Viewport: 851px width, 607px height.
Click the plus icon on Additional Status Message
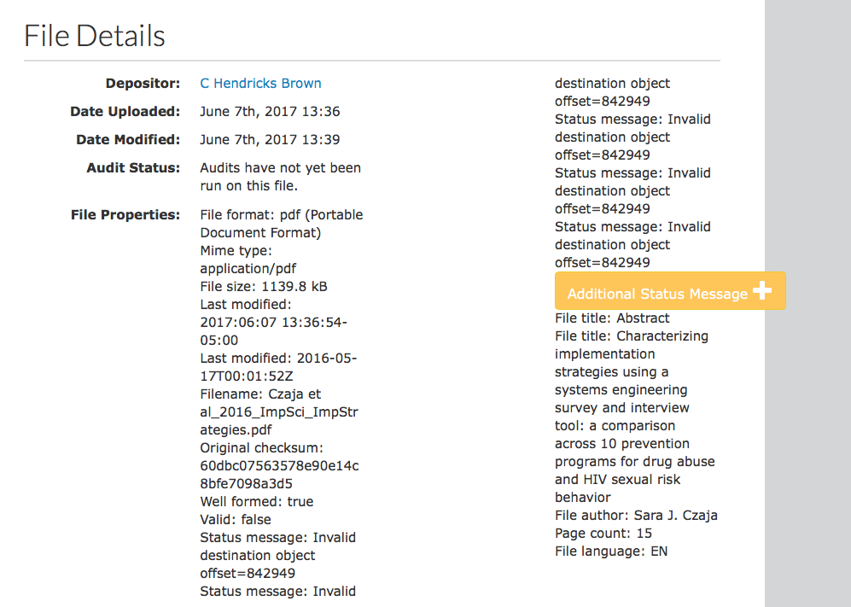[x=762, y=291]
